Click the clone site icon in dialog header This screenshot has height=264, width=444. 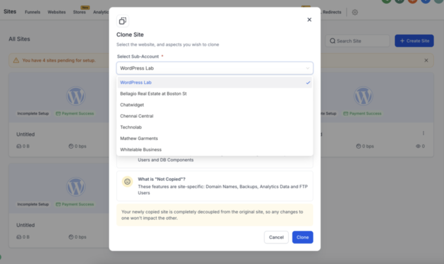point(123,21)
